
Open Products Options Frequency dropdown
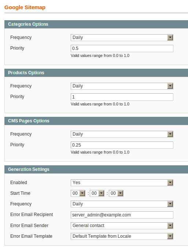coord(122,86)
